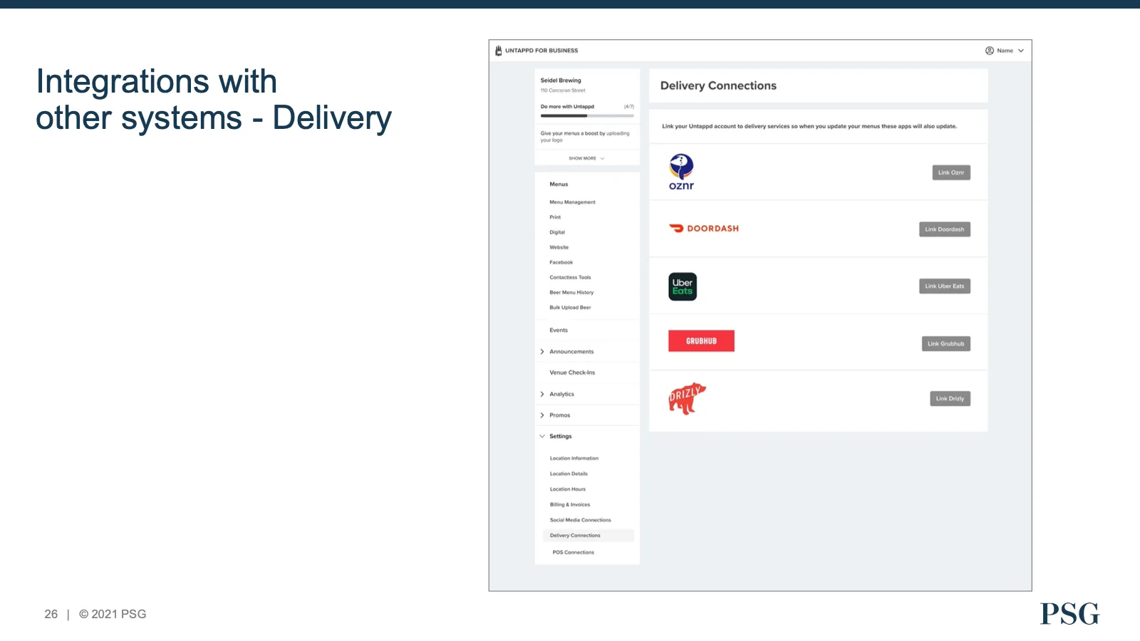Click the Link Grubhub button
The image size is (1140, 641).
(x=946, y=344)
